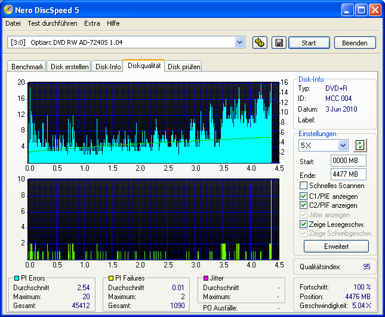Viewport: 385px width, 317px height.
Task: Click the yellow PI Failures color swatch
Action: coord(111,278)
